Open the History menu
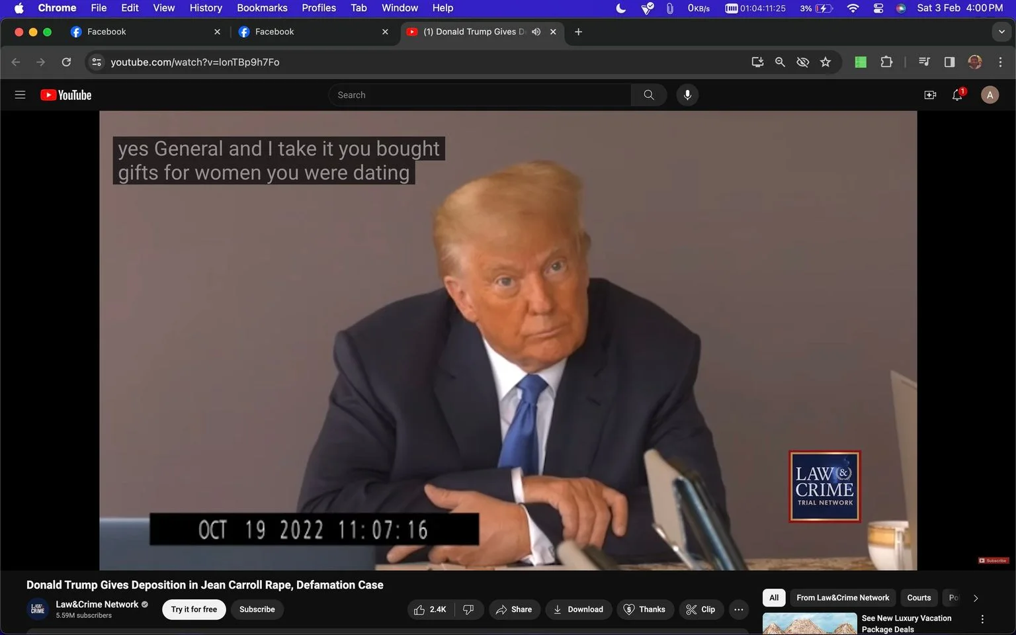The height and width of the screenshot is (635, 1016). [x=206, y=8]
